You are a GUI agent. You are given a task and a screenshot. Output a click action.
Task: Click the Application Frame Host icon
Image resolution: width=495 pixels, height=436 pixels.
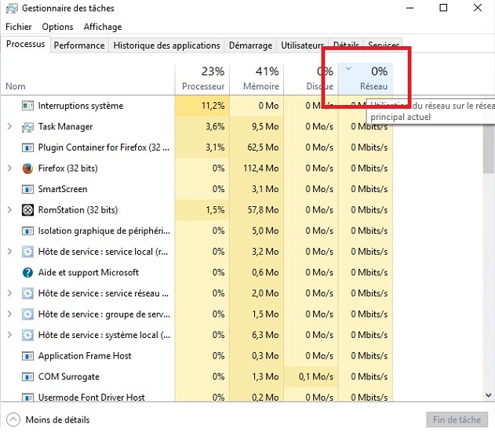click(27, 356)
